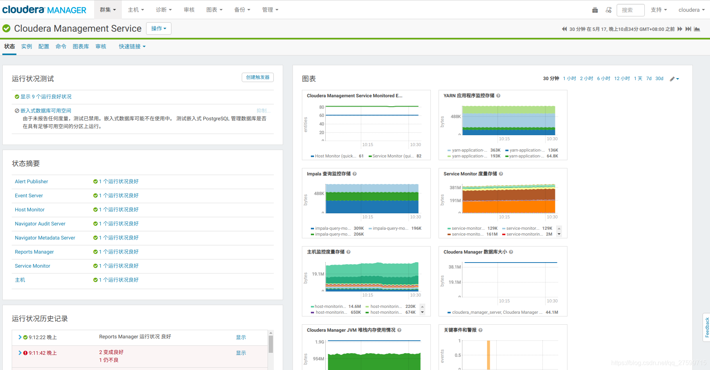
Task: Open the cloudera user dropdown
Action: pyautogui.click(x=692, y=10)
